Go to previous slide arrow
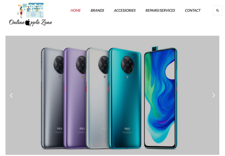This screenshot has width=225, height=156. (11, 95)
